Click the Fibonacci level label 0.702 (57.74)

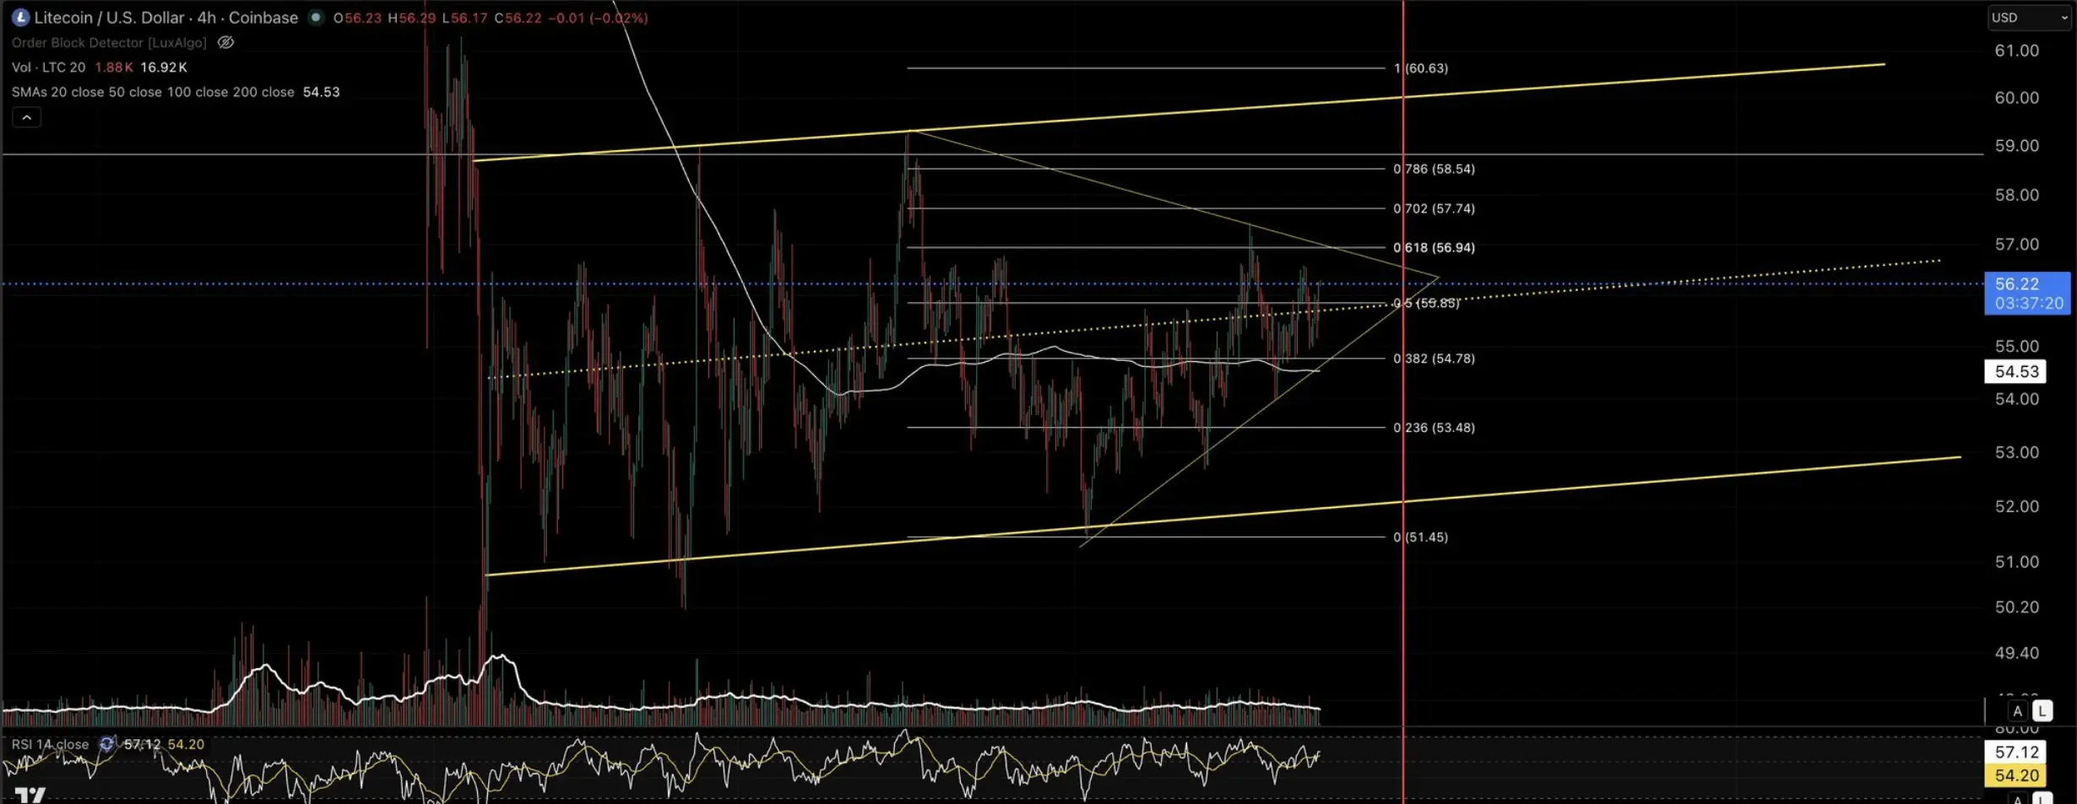(1434, 208)
